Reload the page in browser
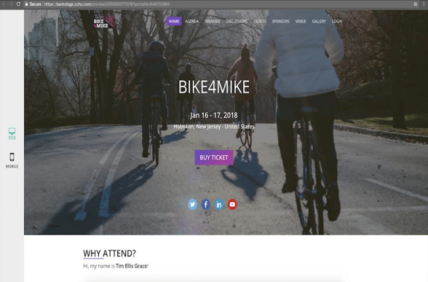This screenshot has height=282, width=428. click(19, 4)
